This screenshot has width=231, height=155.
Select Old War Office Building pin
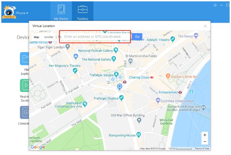tap(139, 120)
